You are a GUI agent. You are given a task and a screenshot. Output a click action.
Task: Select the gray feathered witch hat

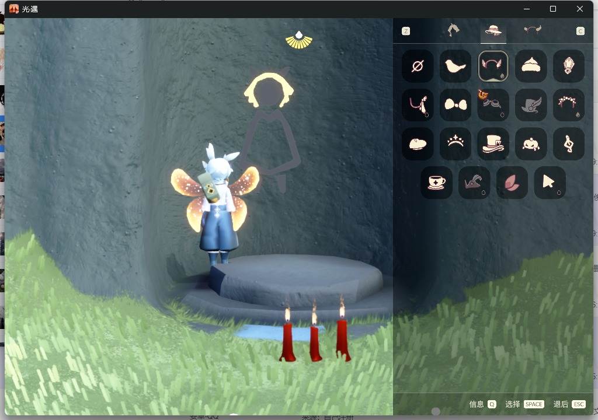[531, 105]
